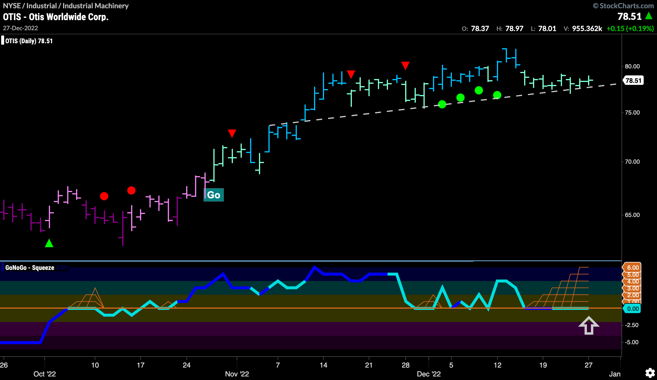Click the 2.00 squeeze scale label

tap(633, 295)
